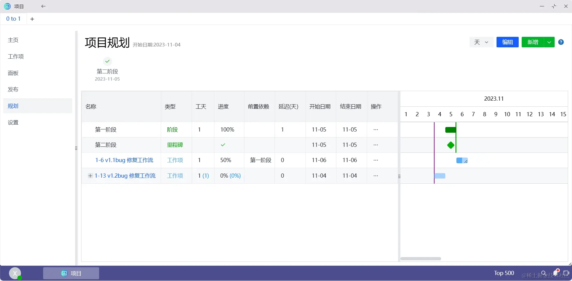Expand the 1-13 v1.2bug 修复工作流 row
This screenshot has width=572, height=281.
tap(90, 176)
